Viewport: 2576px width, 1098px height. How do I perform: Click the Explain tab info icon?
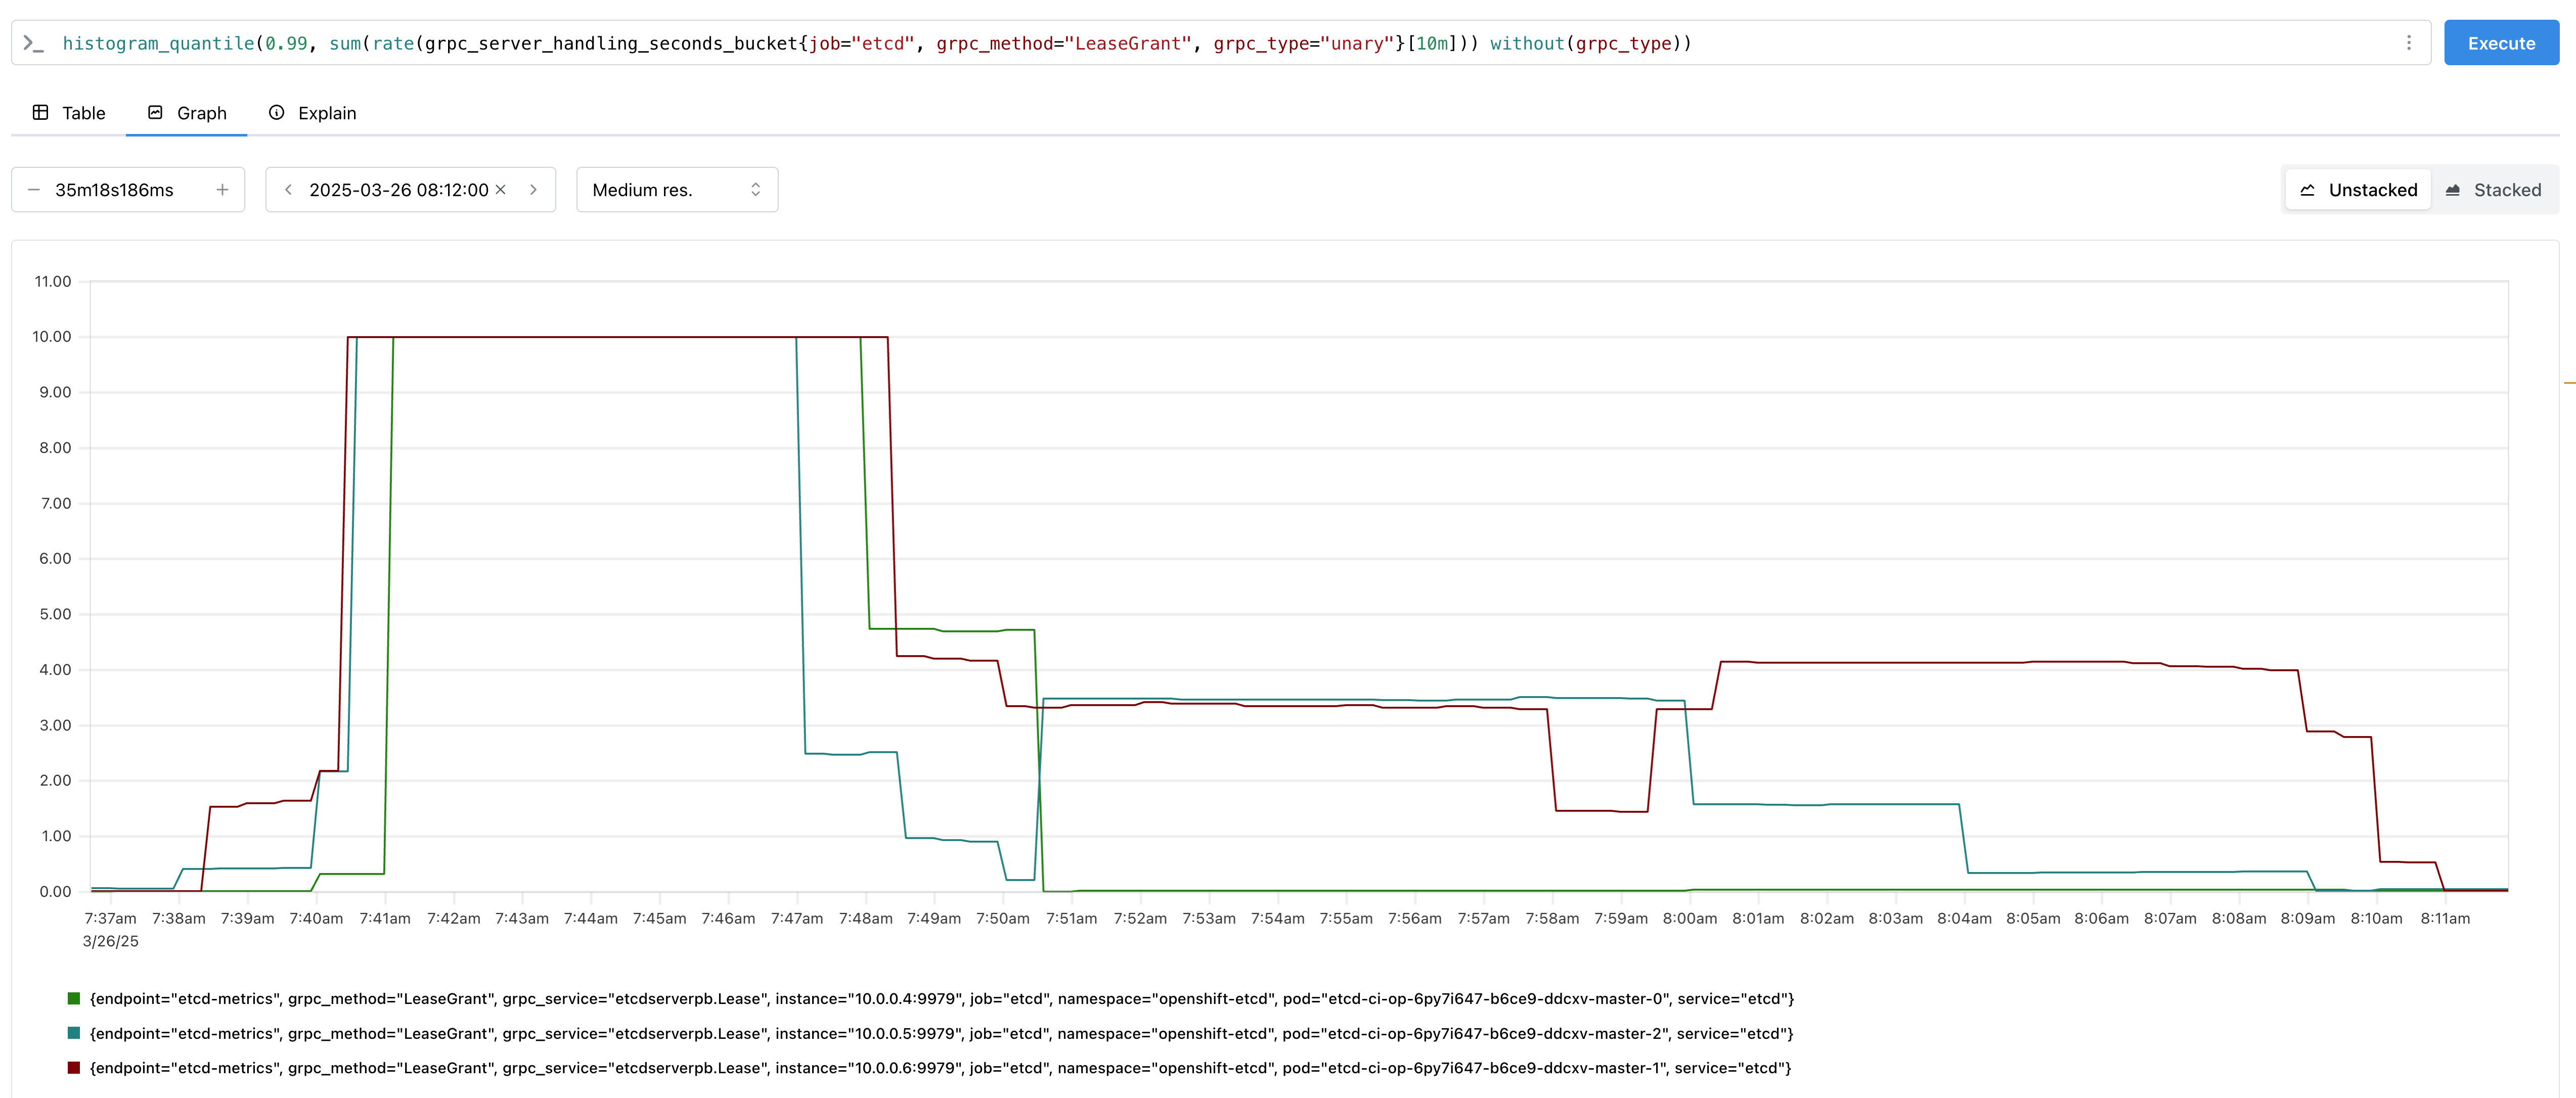click(x=277, y=113)
